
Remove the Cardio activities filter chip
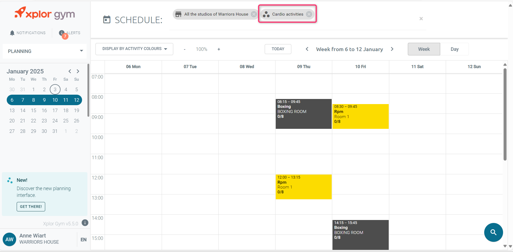309,14
